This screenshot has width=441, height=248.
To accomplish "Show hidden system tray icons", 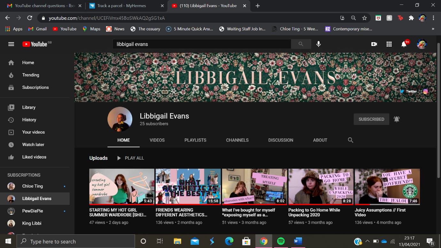I will (x=367, y=241).
